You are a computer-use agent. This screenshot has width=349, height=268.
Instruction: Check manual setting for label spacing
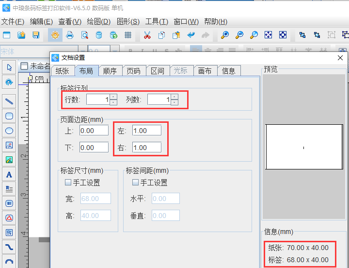(136, 183)
